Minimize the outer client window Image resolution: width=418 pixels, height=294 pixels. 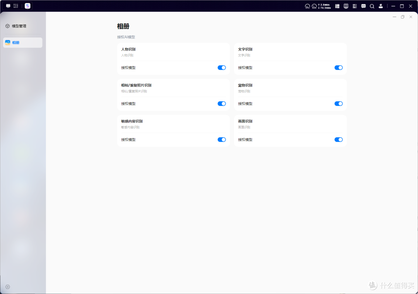click(x=393, y=6)
